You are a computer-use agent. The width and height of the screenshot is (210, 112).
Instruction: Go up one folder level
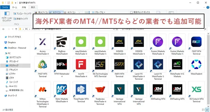coord(16,29)
